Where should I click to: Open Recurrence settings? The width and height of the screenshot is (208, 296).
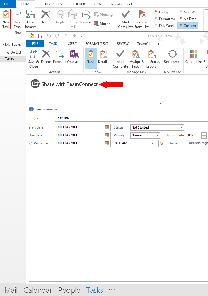pos(172,57)
